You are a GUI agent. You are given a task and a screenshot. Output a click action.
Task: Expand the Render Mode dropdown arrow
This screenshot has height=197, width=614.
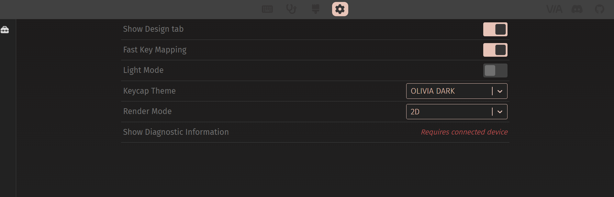pyautogui.click(x=500, y=112)
